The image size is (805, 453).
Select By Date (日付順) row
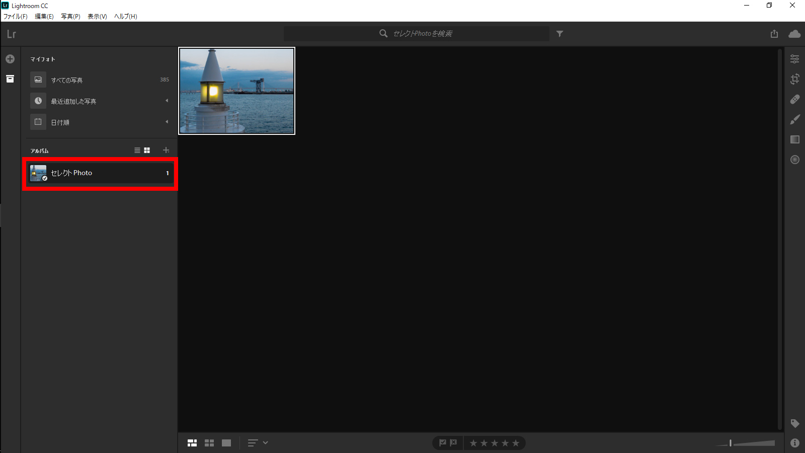(100, 122)
